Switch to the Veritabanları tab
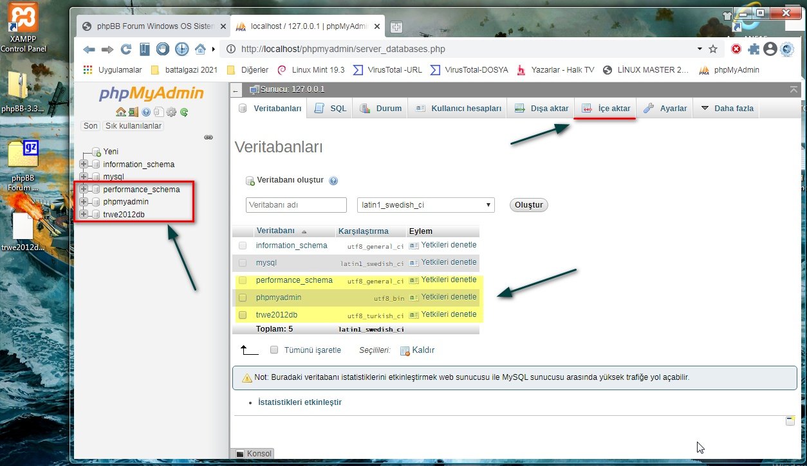Viewport: 807px width, 466px height. tap(270, 109)
